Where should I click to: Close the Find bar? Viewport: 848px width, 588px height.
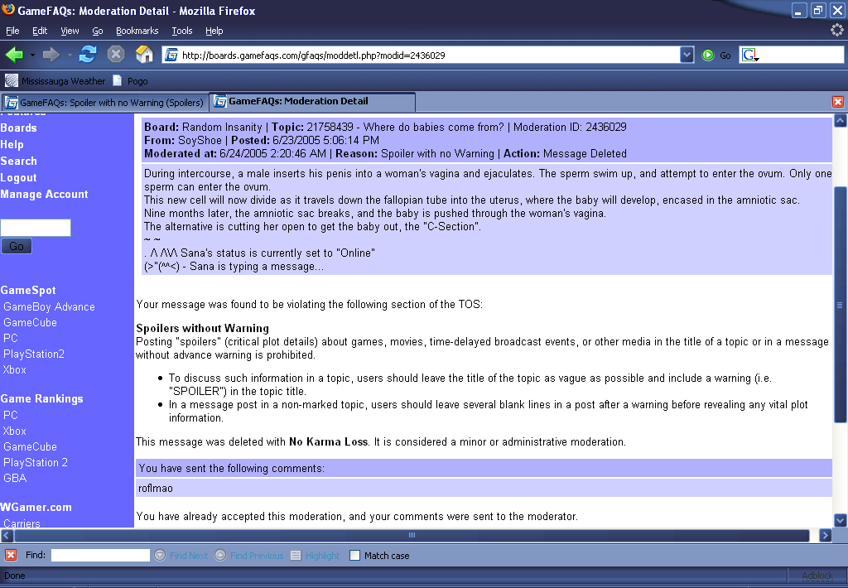coord(11,555)
